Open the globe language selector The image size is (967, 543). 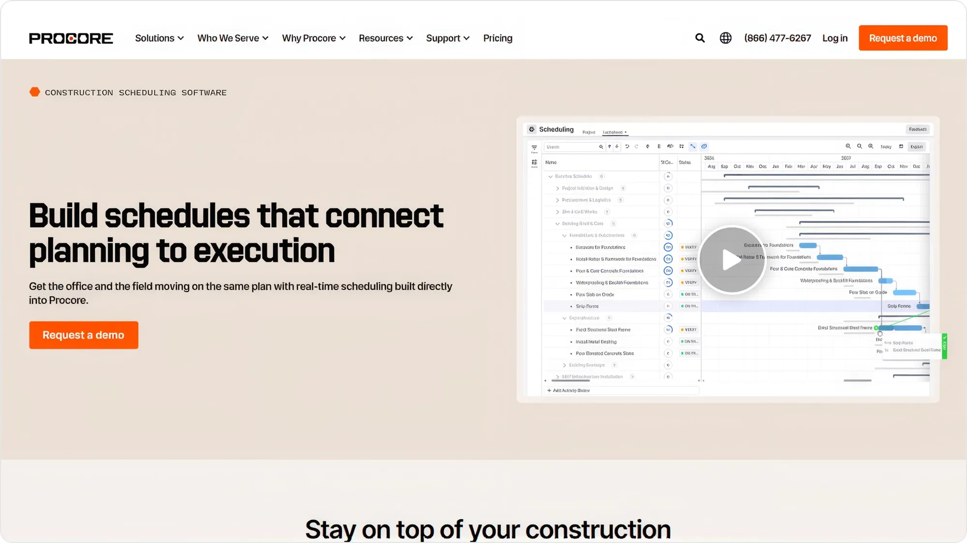point(725,38)
